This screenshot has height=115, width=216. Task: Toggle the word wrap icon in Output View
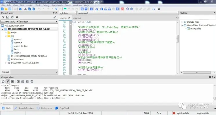[12, 82]
